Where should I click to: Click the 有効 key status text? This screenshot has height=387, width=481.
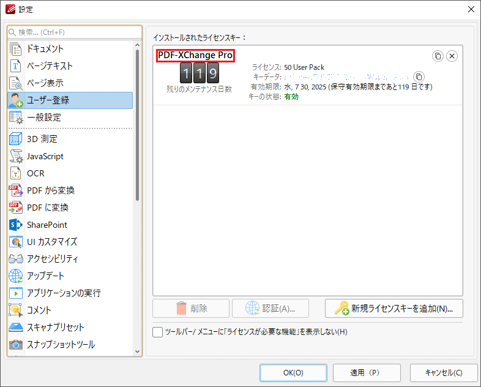point(291,97)
